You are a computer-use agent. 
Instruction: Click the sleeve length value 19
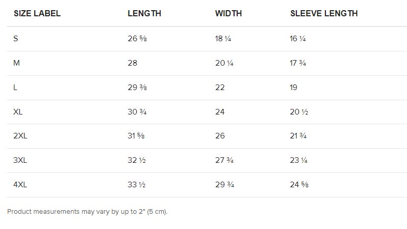pyautogui.click(x=294, y=88)
